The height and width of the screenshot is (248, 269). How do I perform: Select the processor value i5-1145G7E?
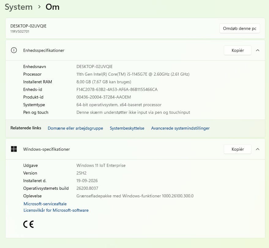coord(133,74)
